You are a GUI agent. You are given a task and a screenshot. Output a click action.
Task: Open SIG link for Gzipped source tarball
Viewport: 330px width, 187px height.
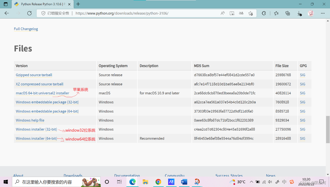tap(302, 75)
